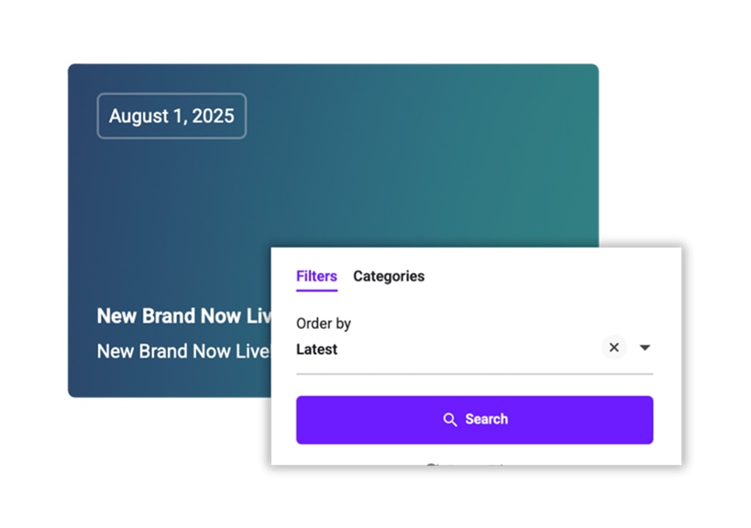Click the New Brand Now Live subtitle
Image resolution: width=751 pixels, height=528 pixels.
pyautogui.click(x=183, y=351)
